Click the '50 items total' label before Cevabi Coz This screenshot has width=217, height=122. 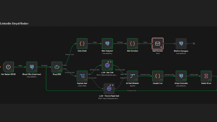pyautogui.click(x=145, y=75)
